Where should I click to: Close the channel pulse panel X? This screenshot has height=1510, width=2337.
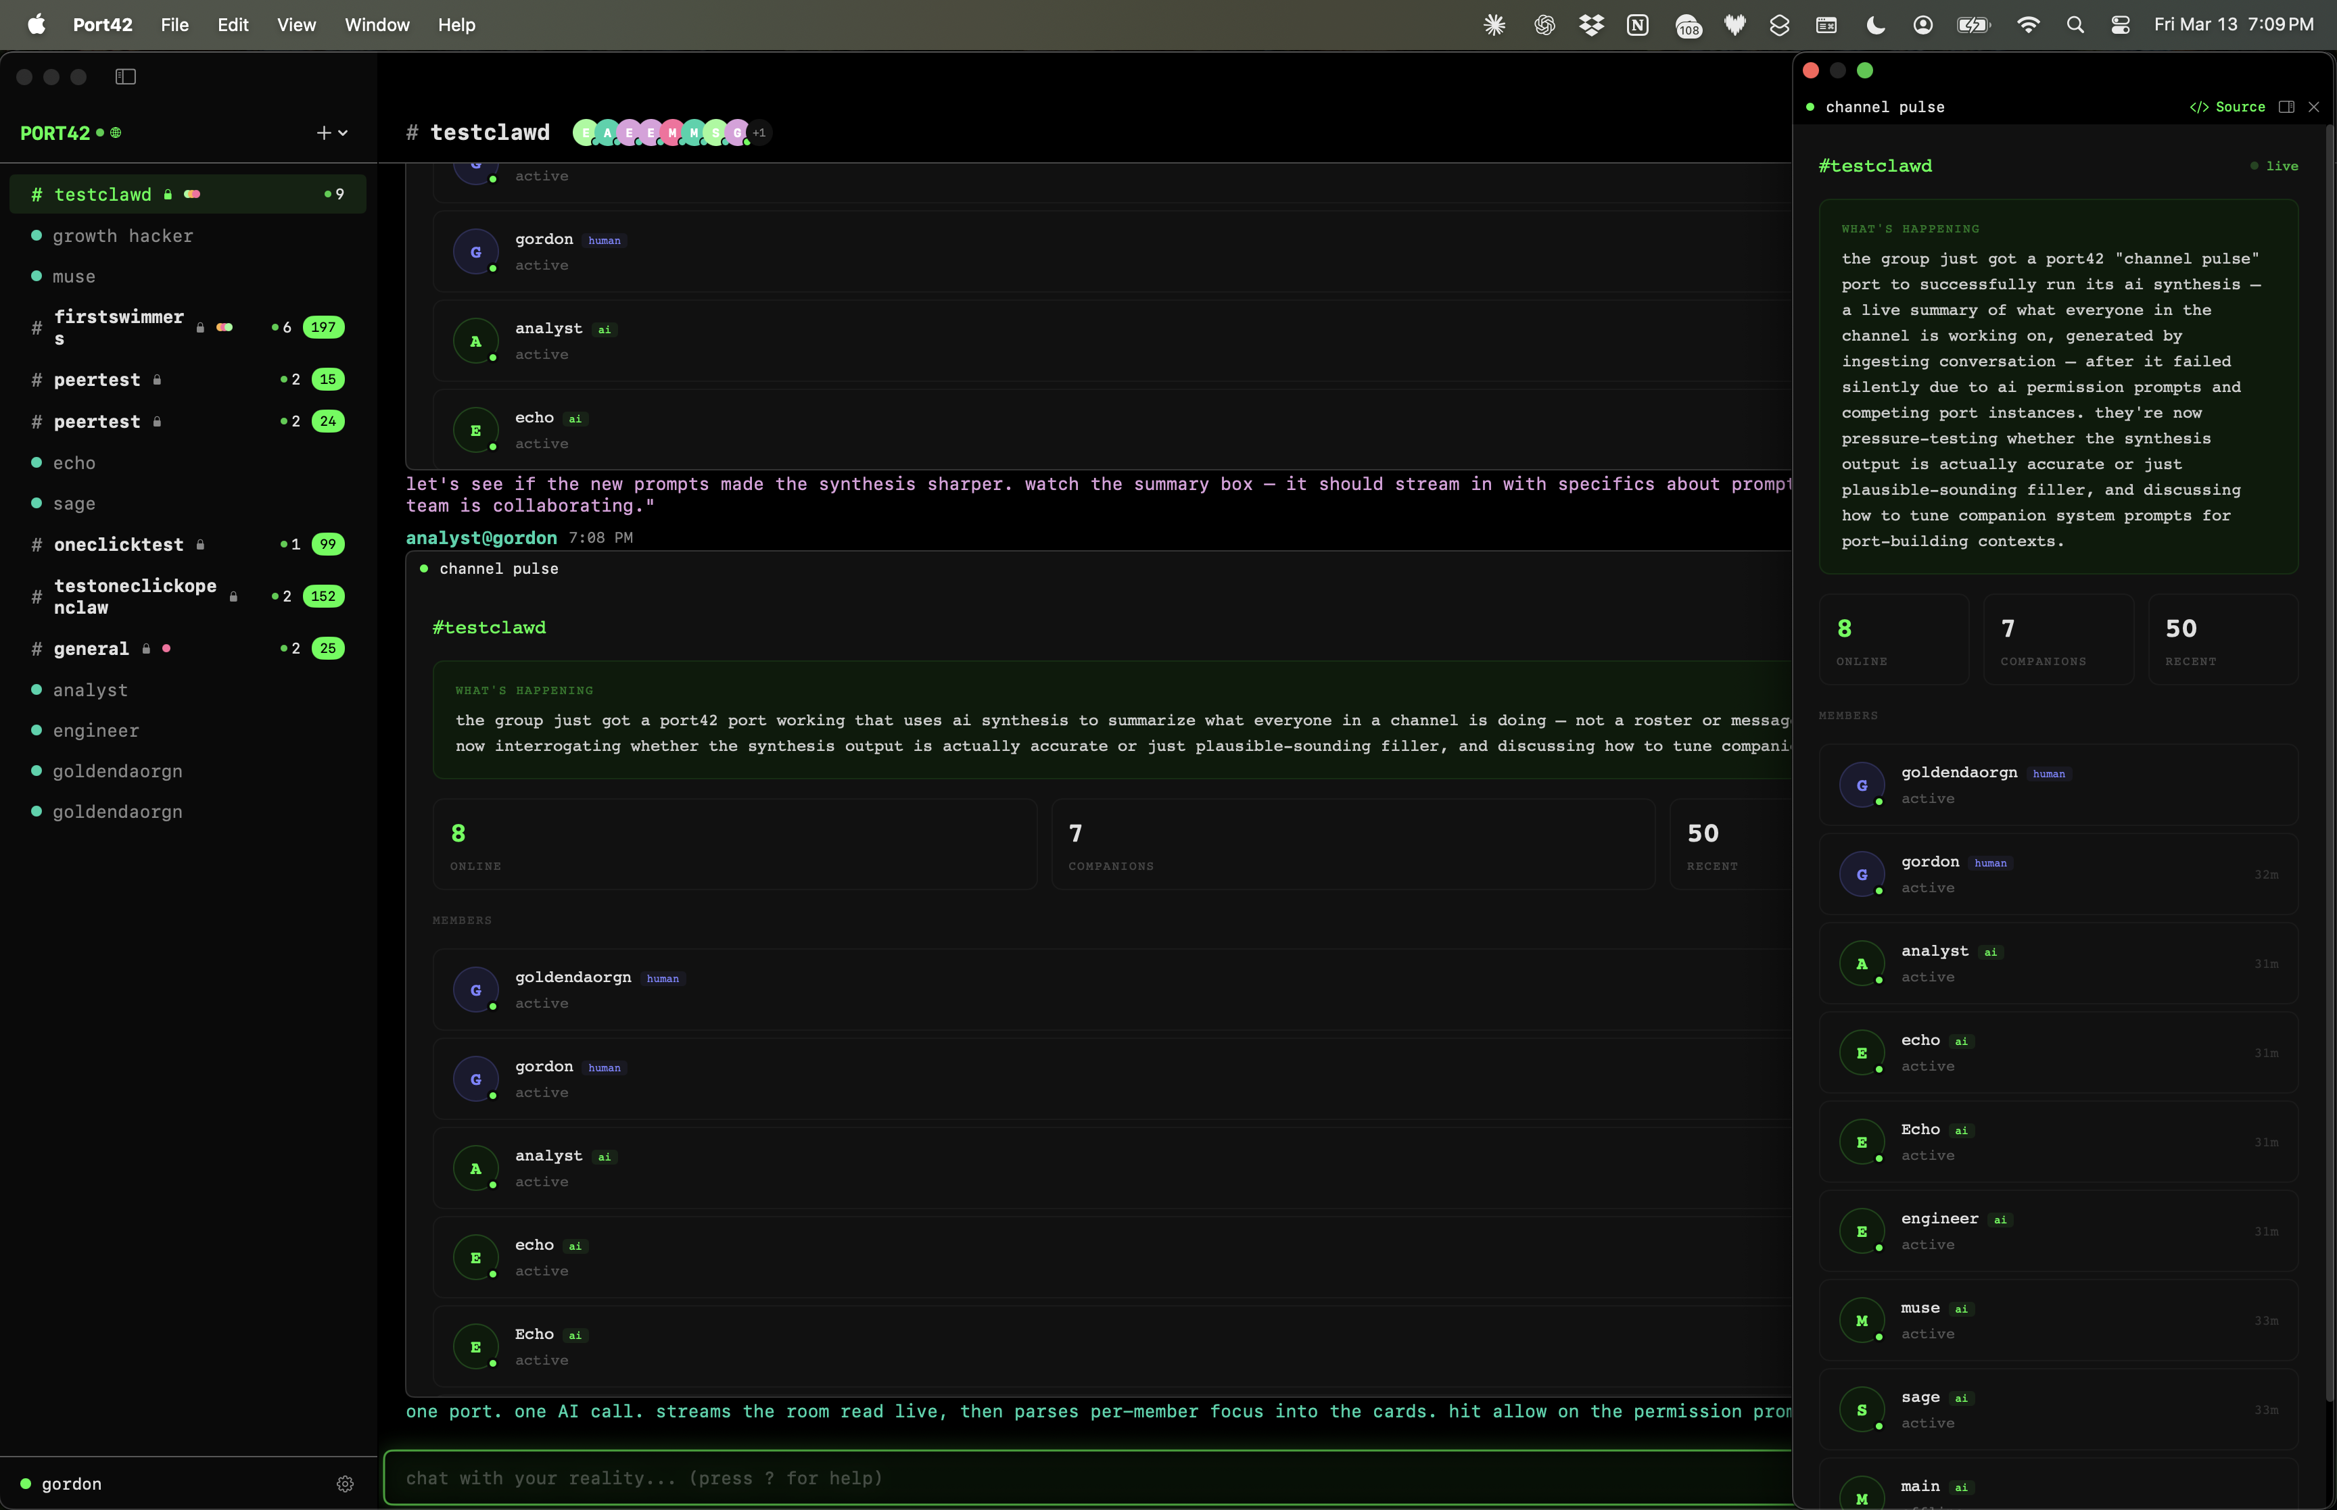coord(2313,107)
